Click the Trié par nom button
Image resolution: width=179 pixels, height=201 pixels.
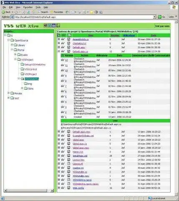[162, 26]
